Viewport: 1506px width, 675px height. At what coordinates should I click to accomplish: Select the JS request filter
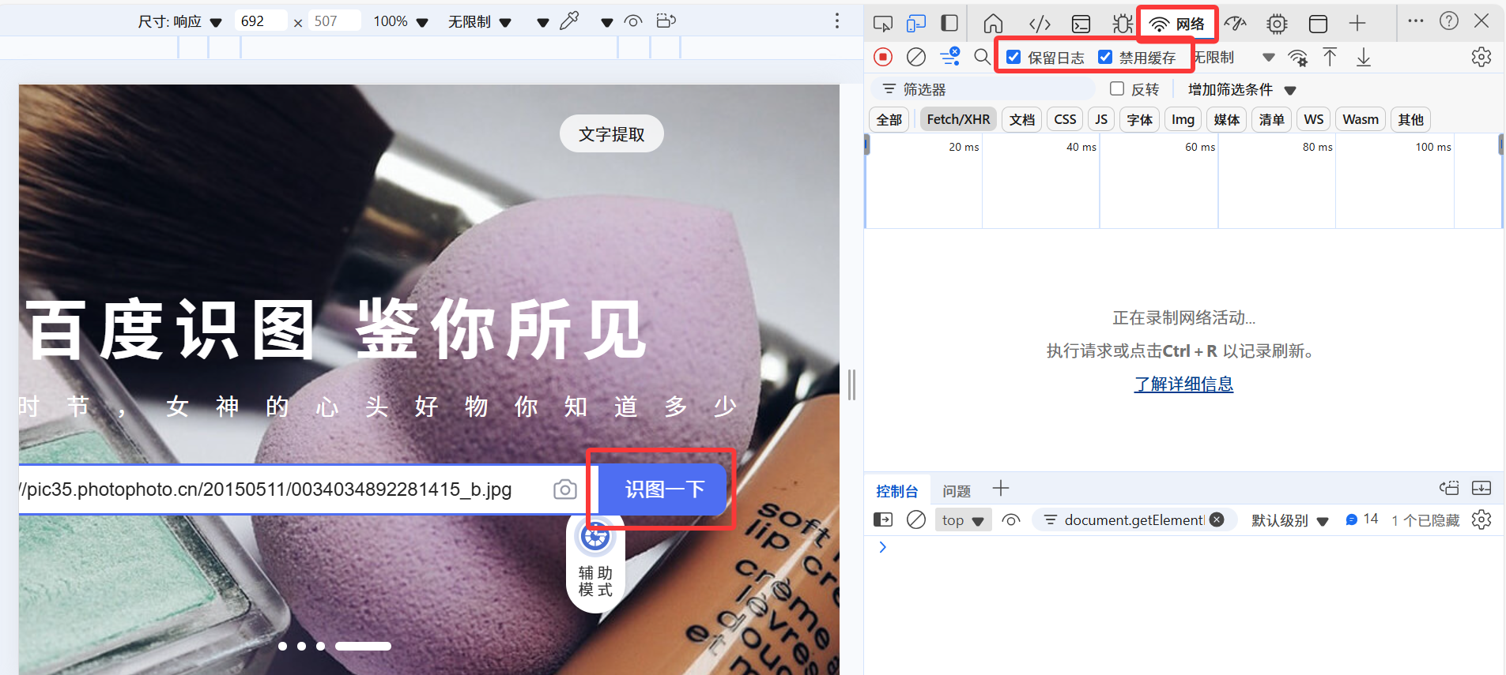(1101, 119)
